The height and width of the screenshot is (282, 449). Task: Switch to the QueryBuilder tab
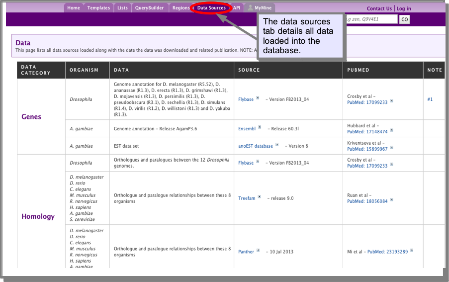tap(150, 8)
